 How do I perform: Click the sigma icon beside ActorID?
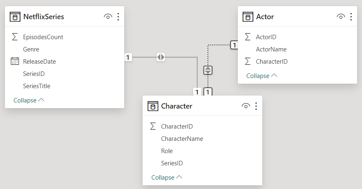248,37
